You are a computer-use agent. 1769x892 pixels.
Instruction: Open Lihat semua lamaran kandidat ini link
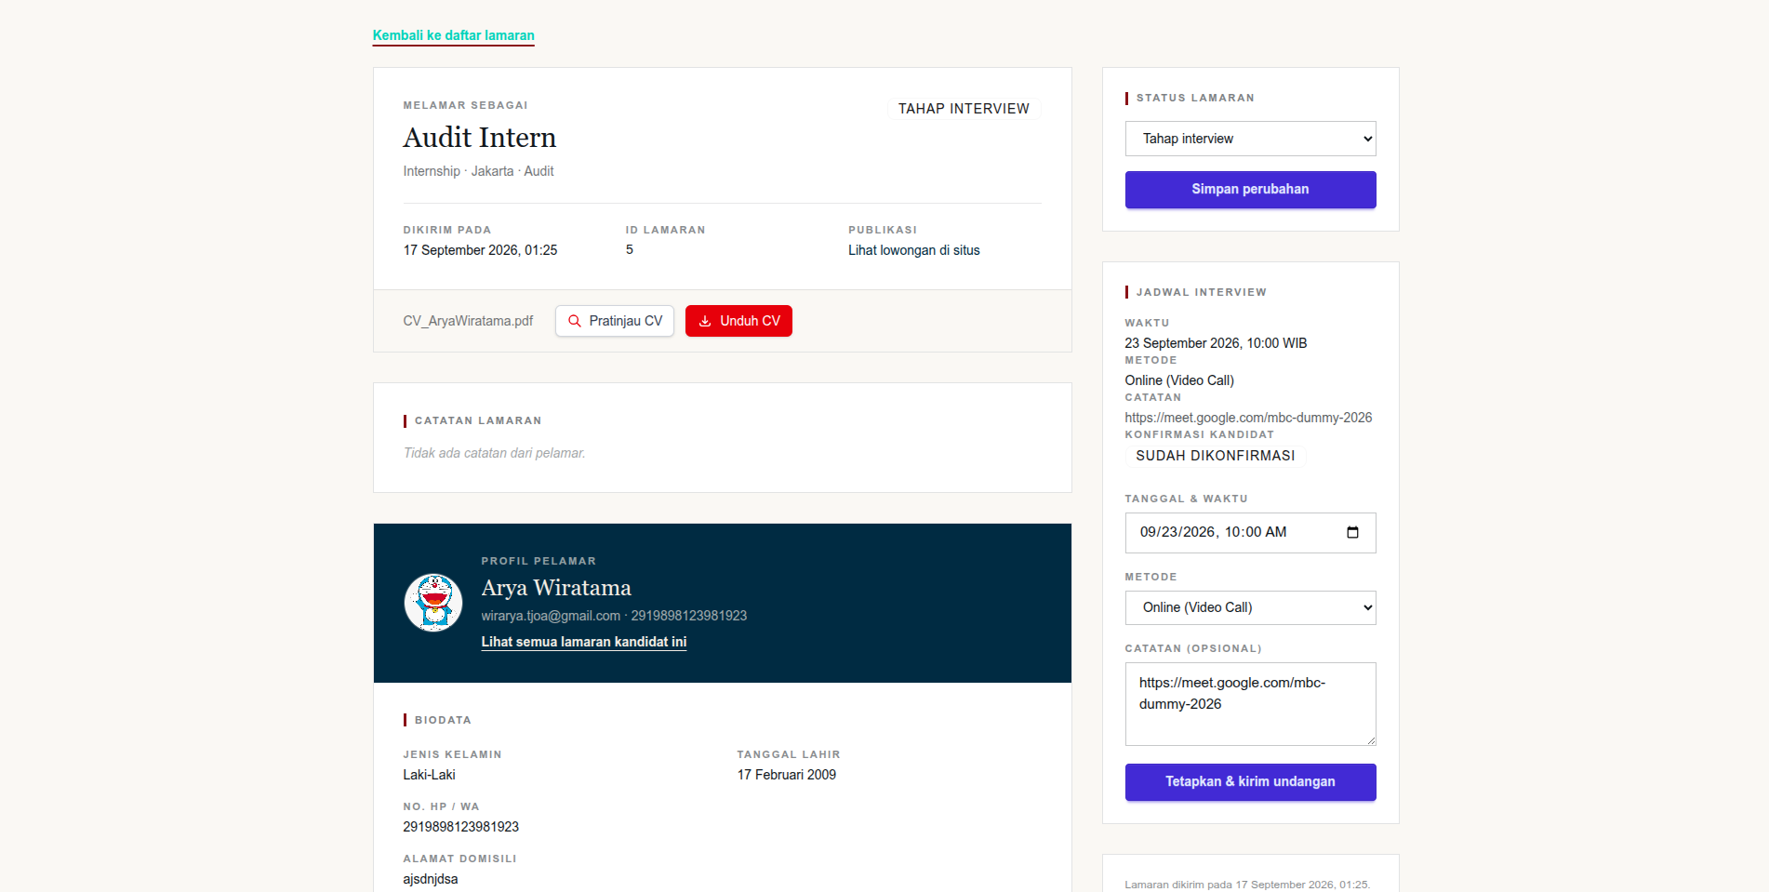[584, 642]
